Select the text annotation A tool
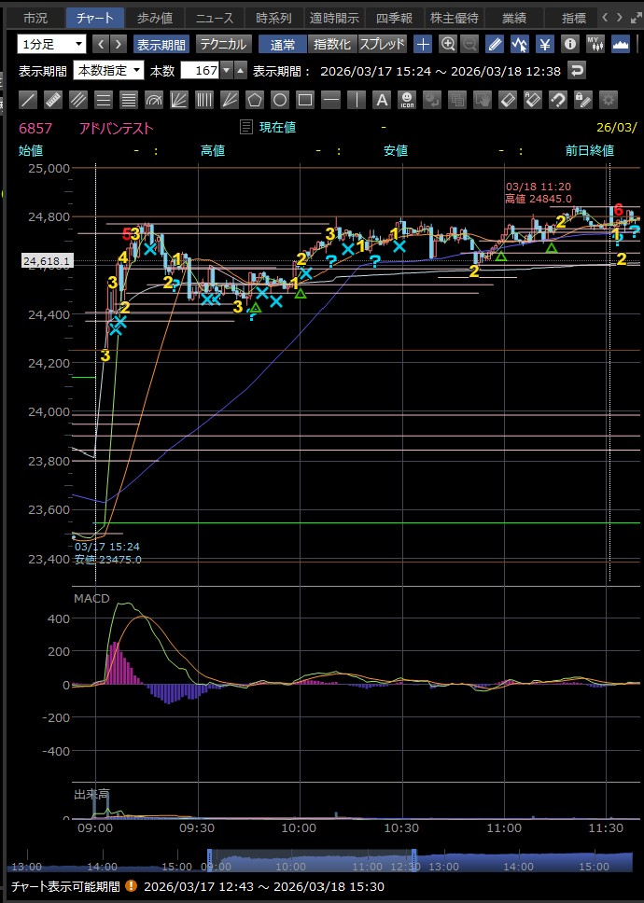This screenshot has height=903, width=644. tap(380, 99)
